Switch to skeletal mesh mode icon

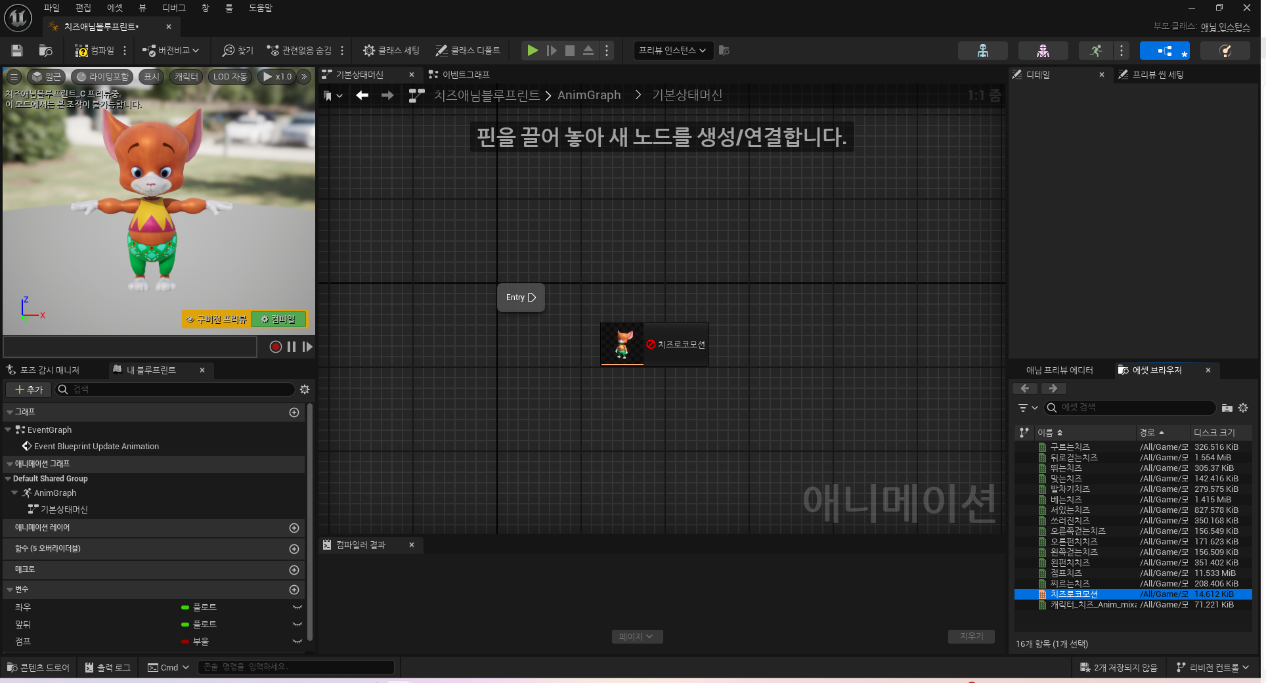click(1043, 51)
